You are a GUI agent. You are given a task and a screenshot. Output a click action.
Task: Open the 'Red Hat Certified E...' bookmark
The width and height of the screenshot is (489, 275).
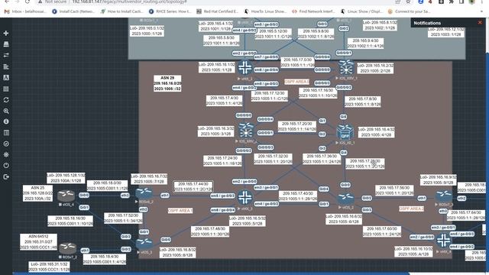[x=217, y=11]
